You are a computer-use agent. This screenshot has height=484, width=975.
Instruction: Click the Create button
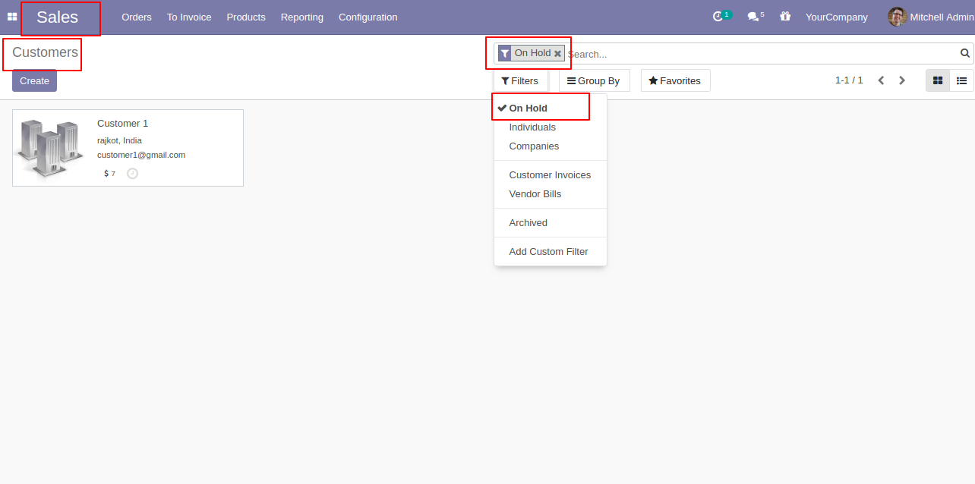[34, 80]
